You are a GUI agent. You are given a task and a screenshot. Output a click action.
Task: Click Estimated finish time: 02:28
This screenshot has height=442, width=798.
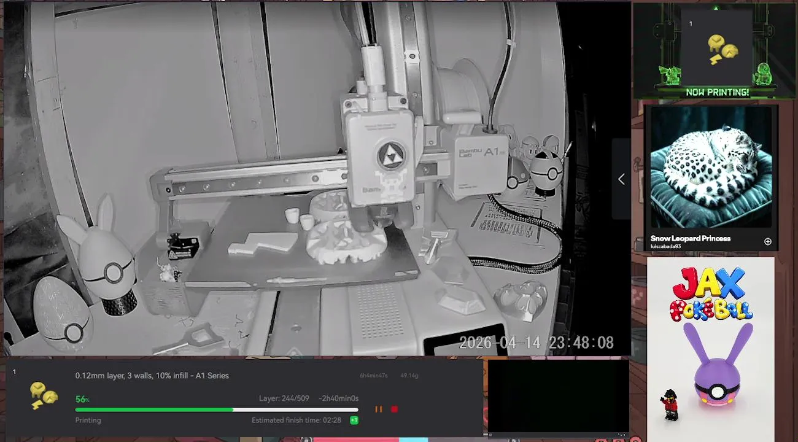click(296, 421)
